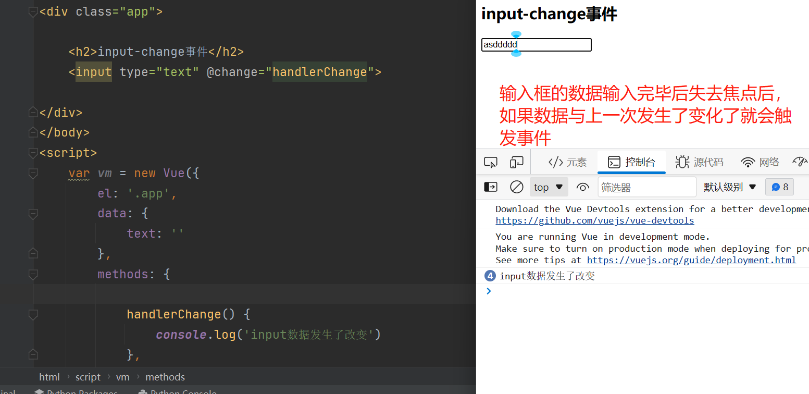The image size is (809, 394).
Task: Show the console sidebar with panel icon
Action: (x=491, y=187)
